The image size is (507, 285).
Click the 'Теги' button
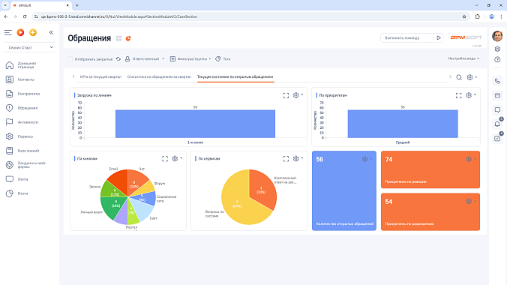223,59
